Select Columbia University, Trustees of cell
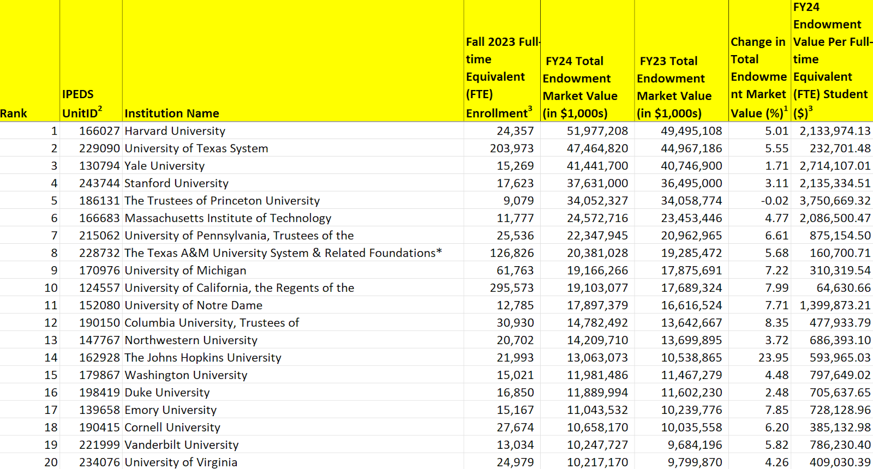The width and height of the screenshot is (873, 469). click(293, 322)
